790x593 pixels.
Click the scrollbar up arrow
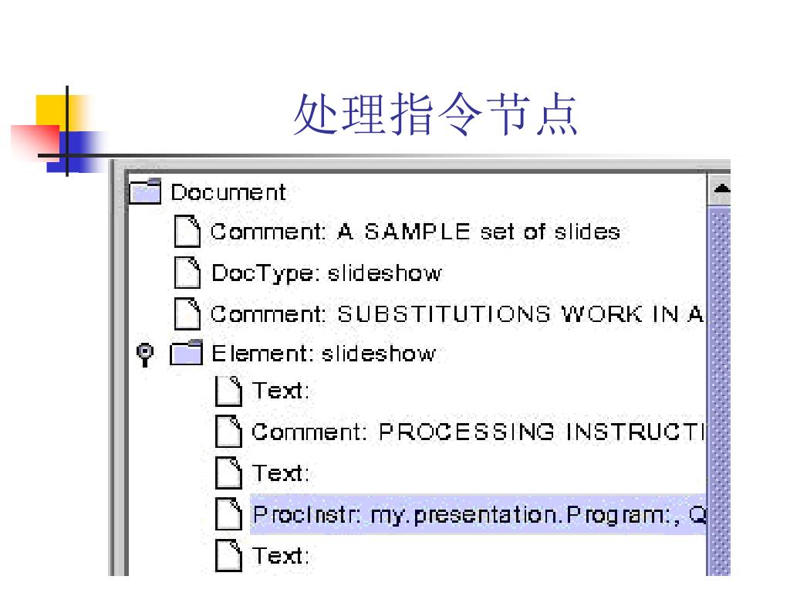tap(720, 188)
